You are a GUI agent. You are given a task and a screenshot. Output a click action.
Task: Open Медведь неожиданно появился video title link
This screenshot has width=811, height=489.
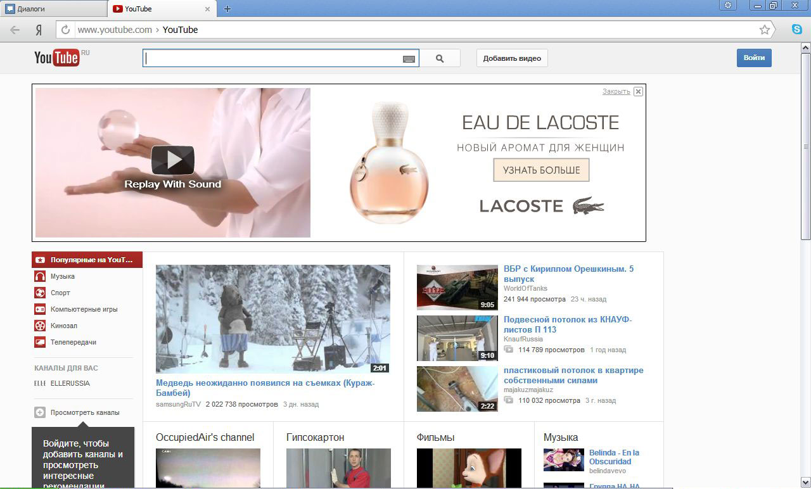click(x=265, y=388)
